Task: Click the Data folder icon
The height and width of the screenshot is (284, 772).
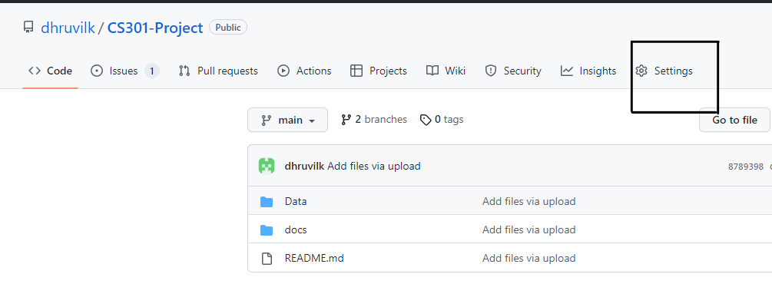Action: (x=267, y=201)
